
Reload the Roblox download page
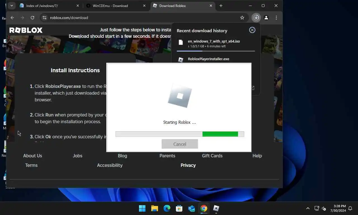[x=32, y=18]
